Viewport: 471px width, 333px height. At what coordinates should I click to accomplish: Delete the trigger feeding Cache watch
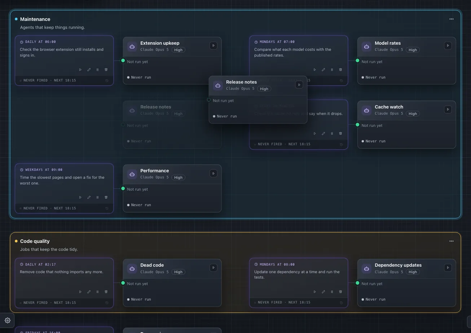coord(340,133)
